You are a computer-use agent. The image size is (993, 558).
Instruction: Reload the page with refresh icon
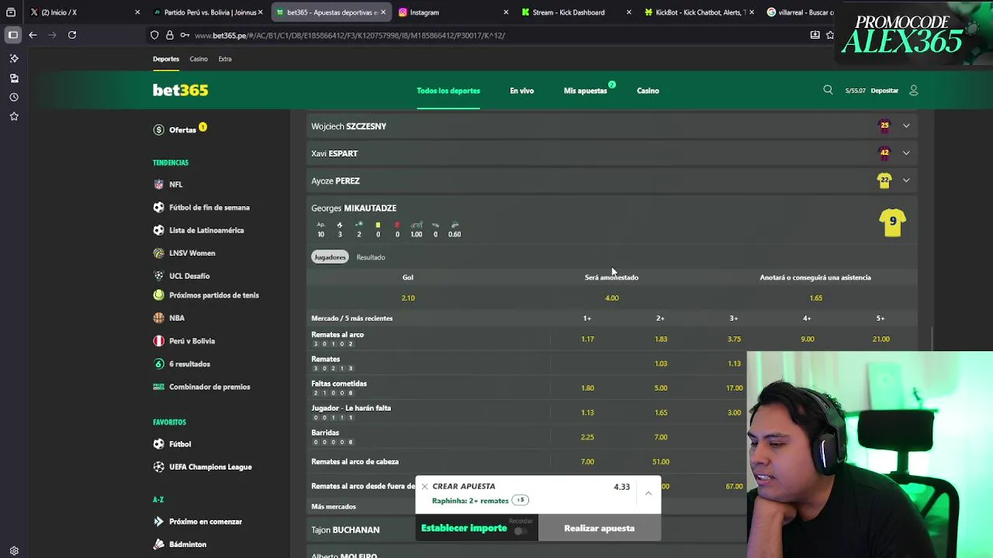click(x=72, y=35)
